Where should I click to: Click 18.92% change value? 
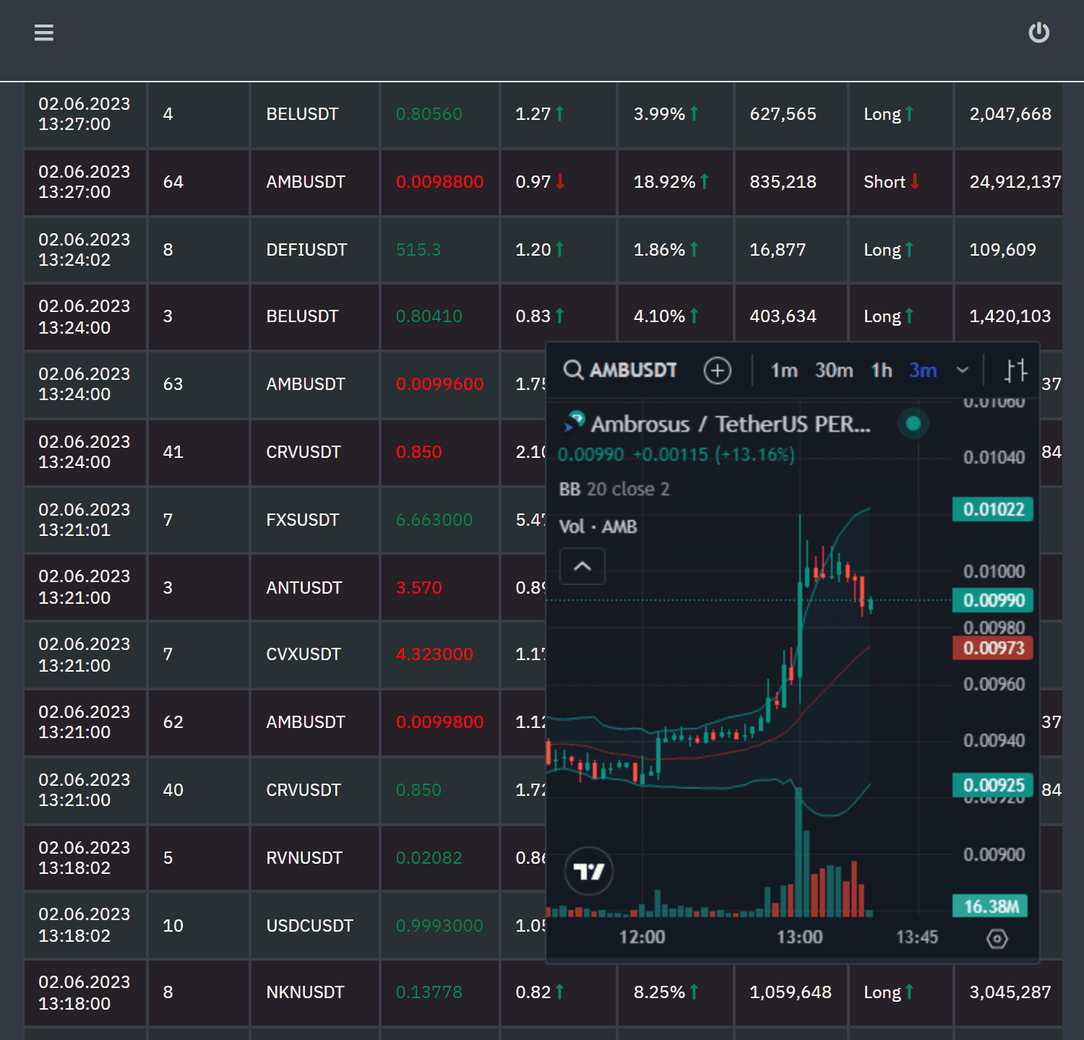[664, 182]
